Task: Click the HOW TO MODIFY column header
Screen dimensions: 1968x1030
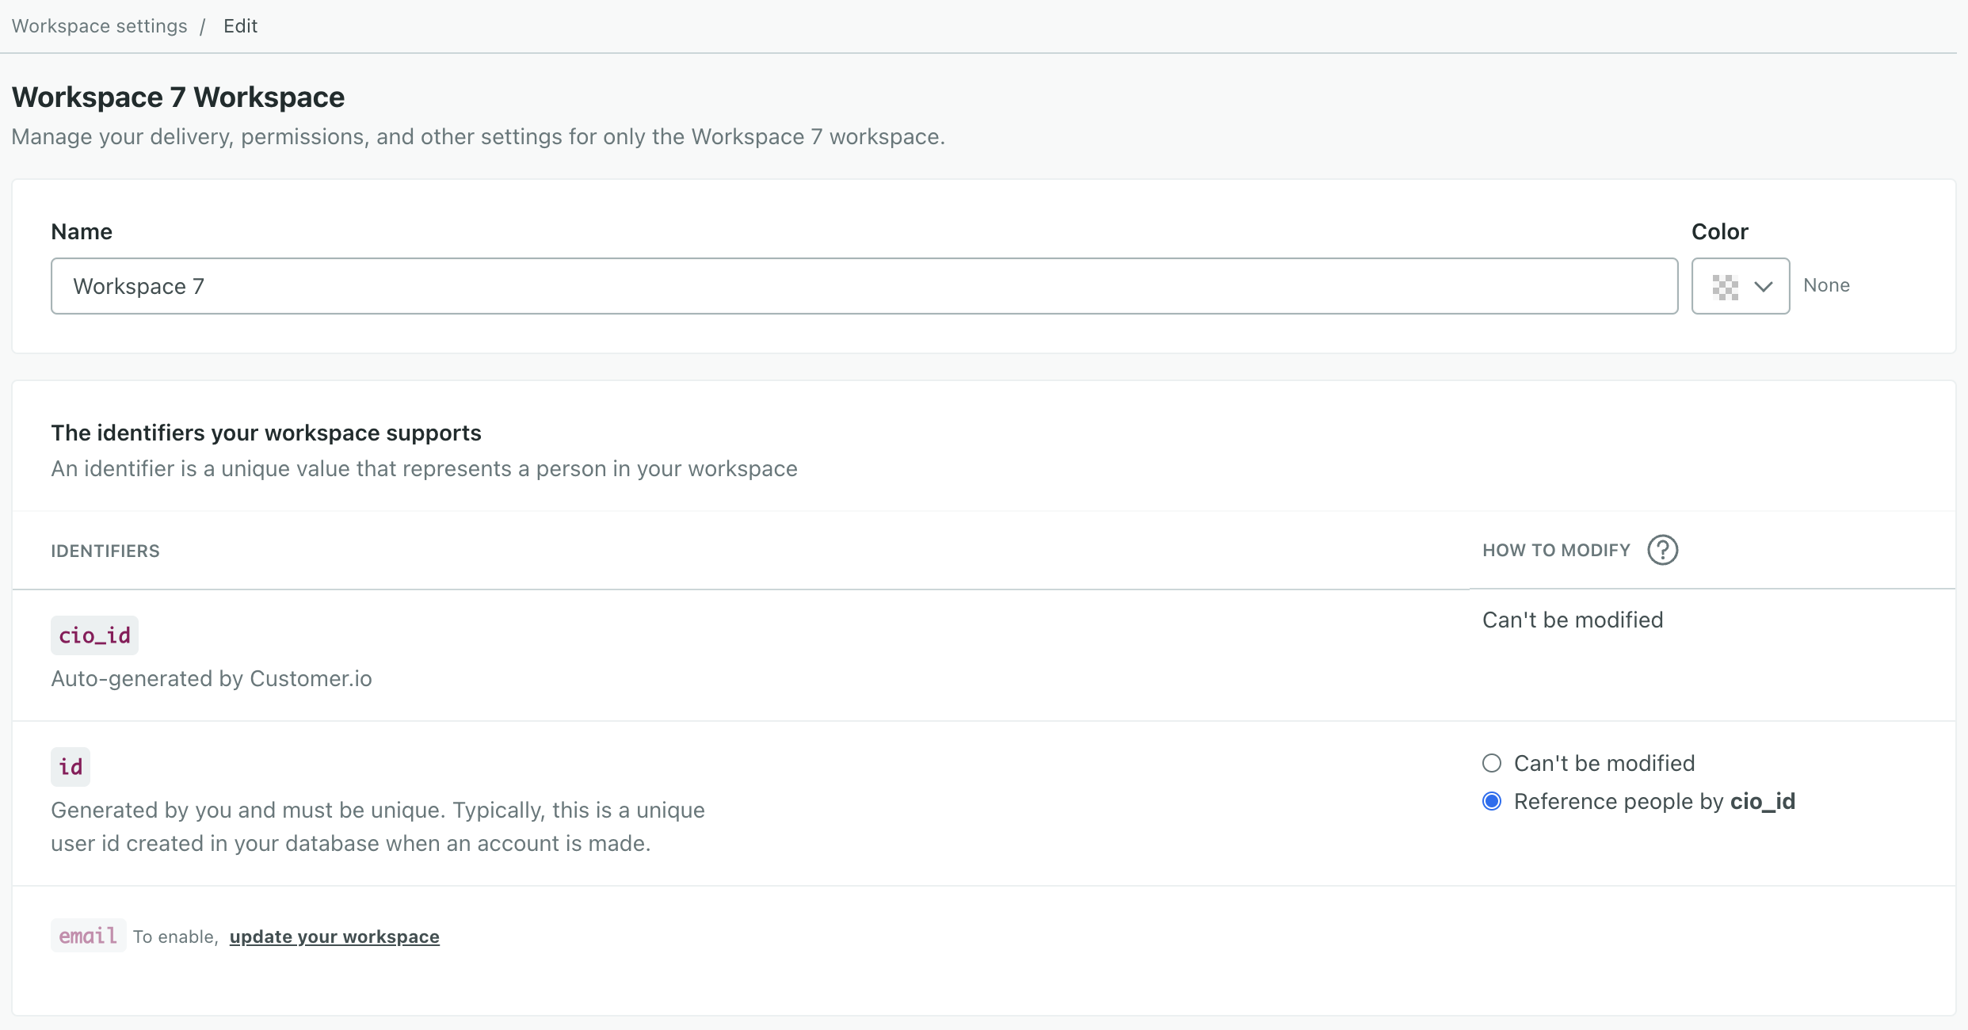Action: tap(1556, 551)
